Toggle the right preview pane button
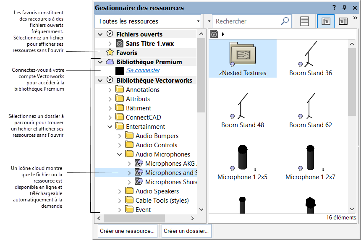The image size is (361, 240). (x=343, y=21)
